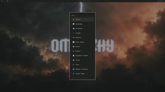
Task: Start Chromium from the browser icon
Action: [73, 28]
